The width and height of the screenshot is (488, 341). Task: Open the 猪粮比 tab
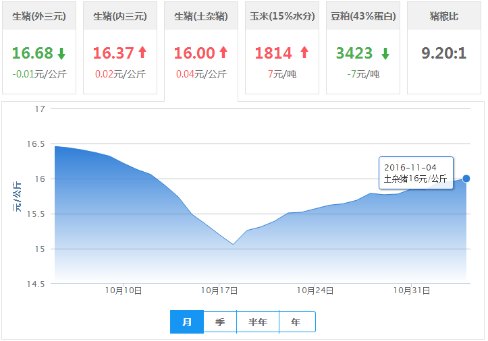tap(444, 16)
